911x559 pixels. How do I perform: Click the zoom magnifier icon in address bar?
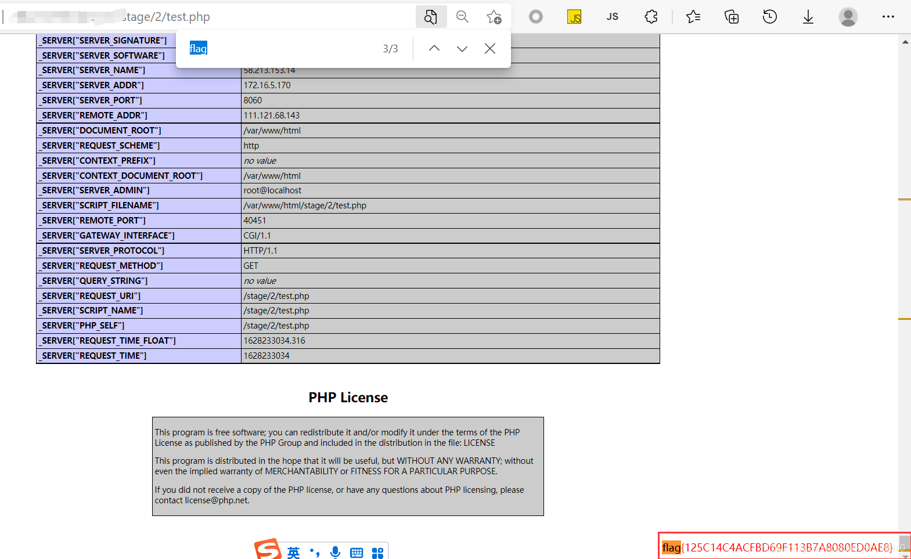[x=462, y=17]
